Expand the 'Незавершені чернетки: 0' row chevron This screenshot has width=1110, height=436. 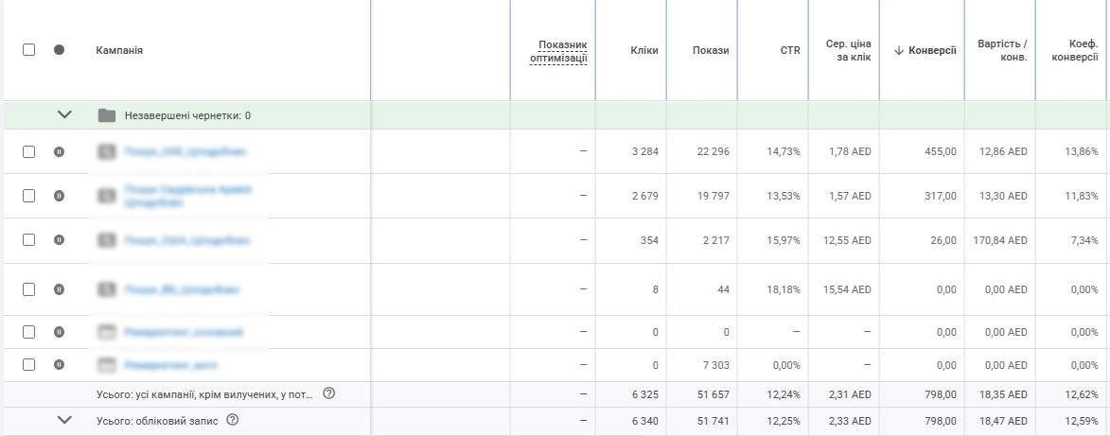point(64,115)
